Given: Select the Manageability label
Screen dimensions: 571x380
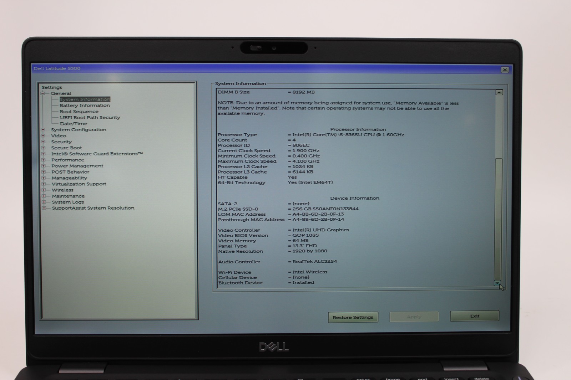Looking at the screenshot, I should coord(69,178).
